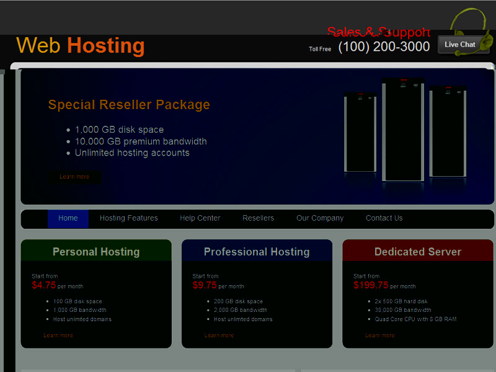Open the Hosting Features menu item
This screenshot has width=496, height=372.
129,218
